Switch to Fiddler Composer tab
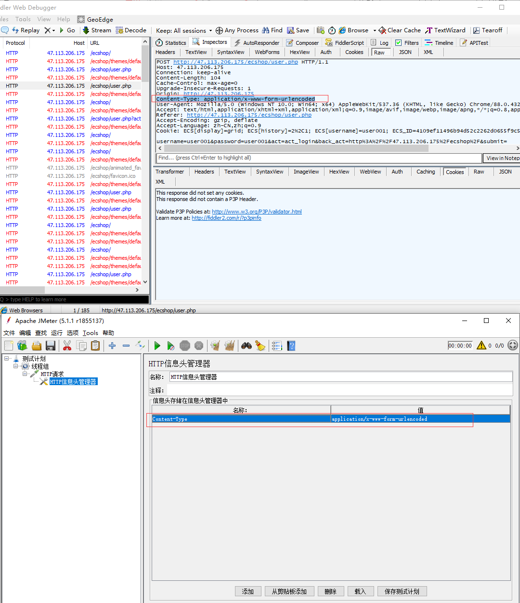The image size is (520, 603). [x=302, y=42]
